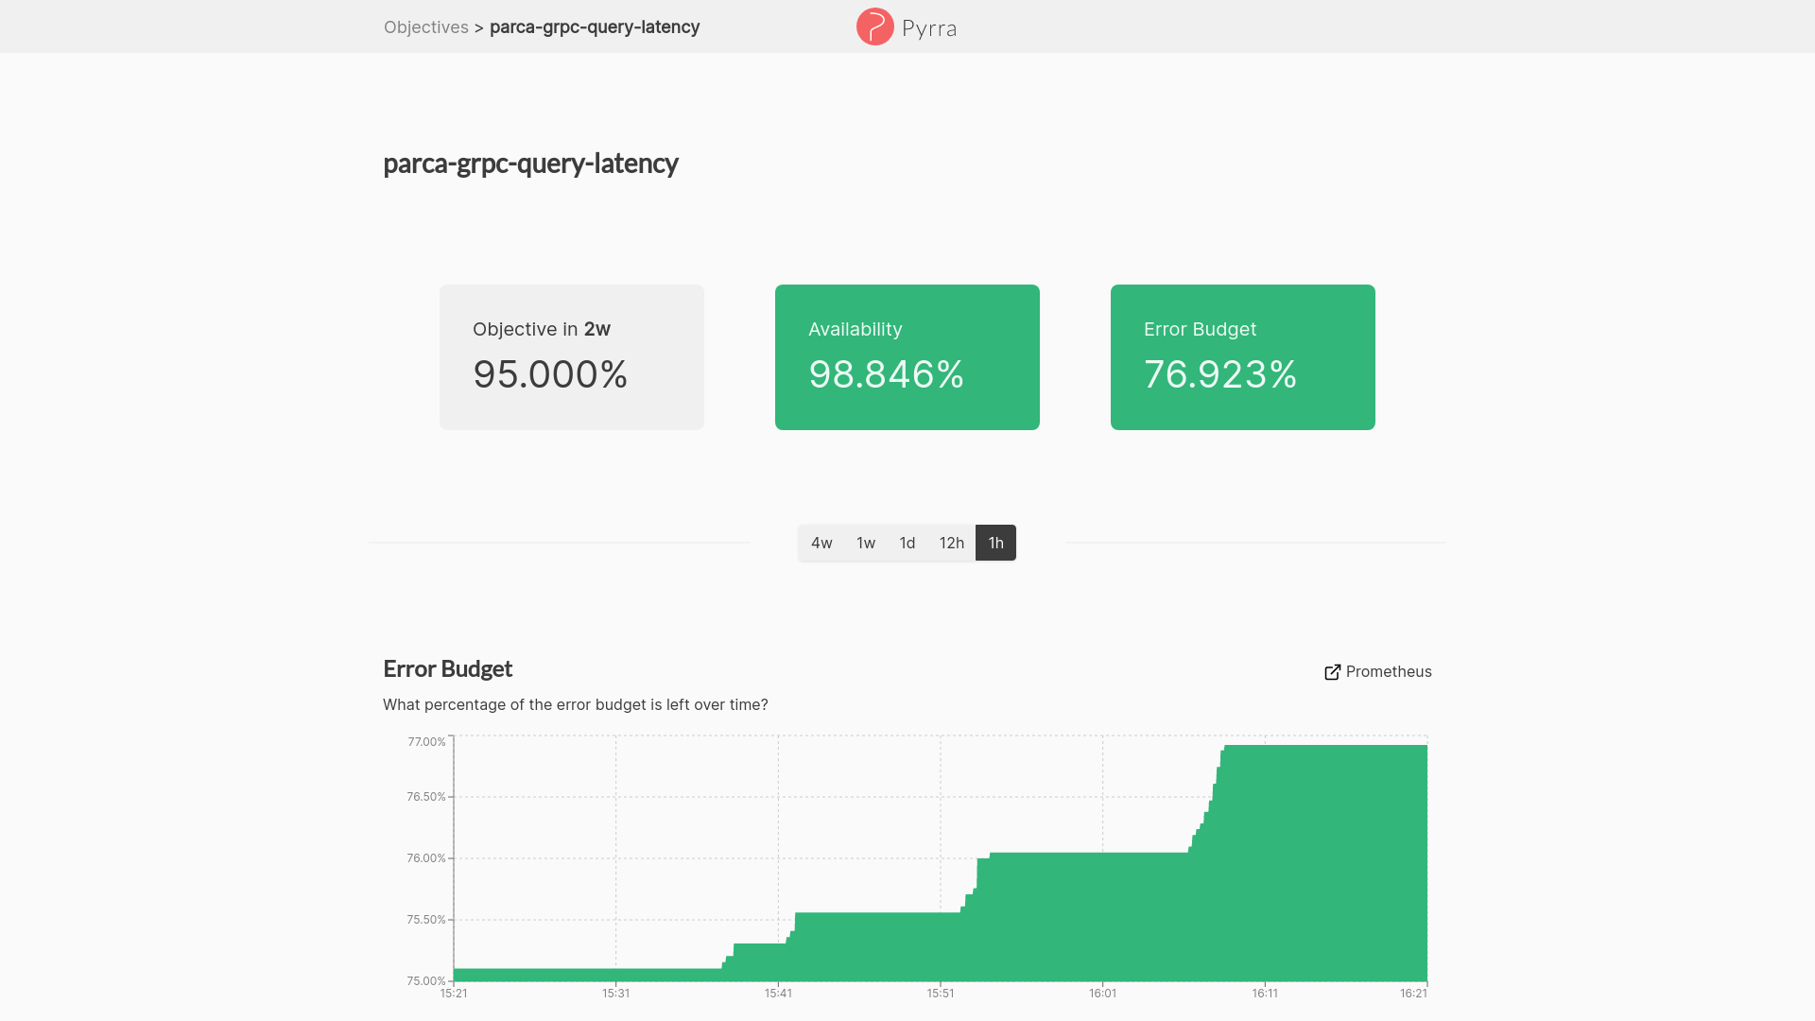Click the Error Budget 76.923% card

click(x=1242, y=357)
